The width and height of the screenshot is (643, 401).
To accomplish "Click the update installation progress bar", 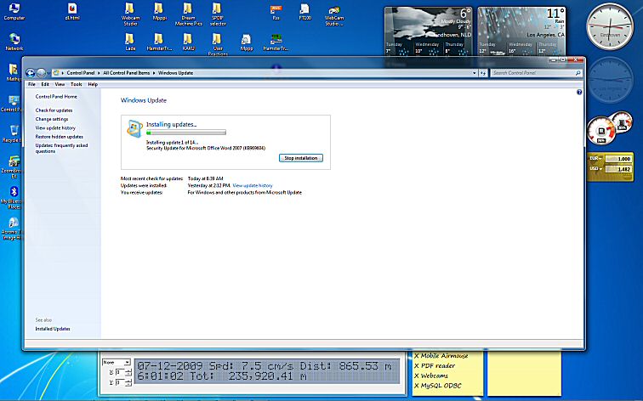I will [x=186, y=133].
